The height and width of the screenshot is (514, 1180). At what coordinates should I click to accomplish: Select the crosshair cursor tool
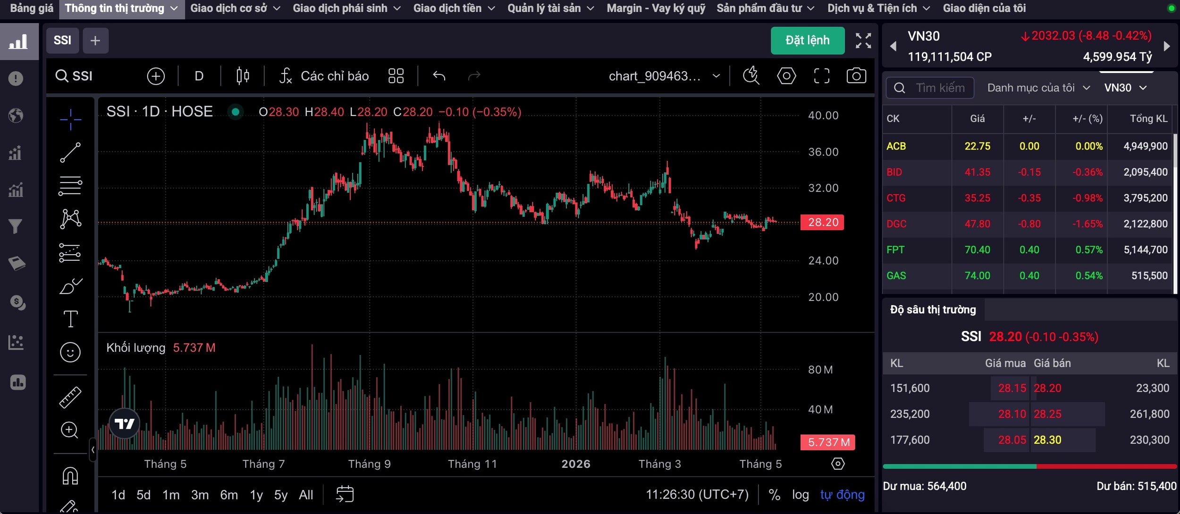pyautogui.click(x=70, y=119)
